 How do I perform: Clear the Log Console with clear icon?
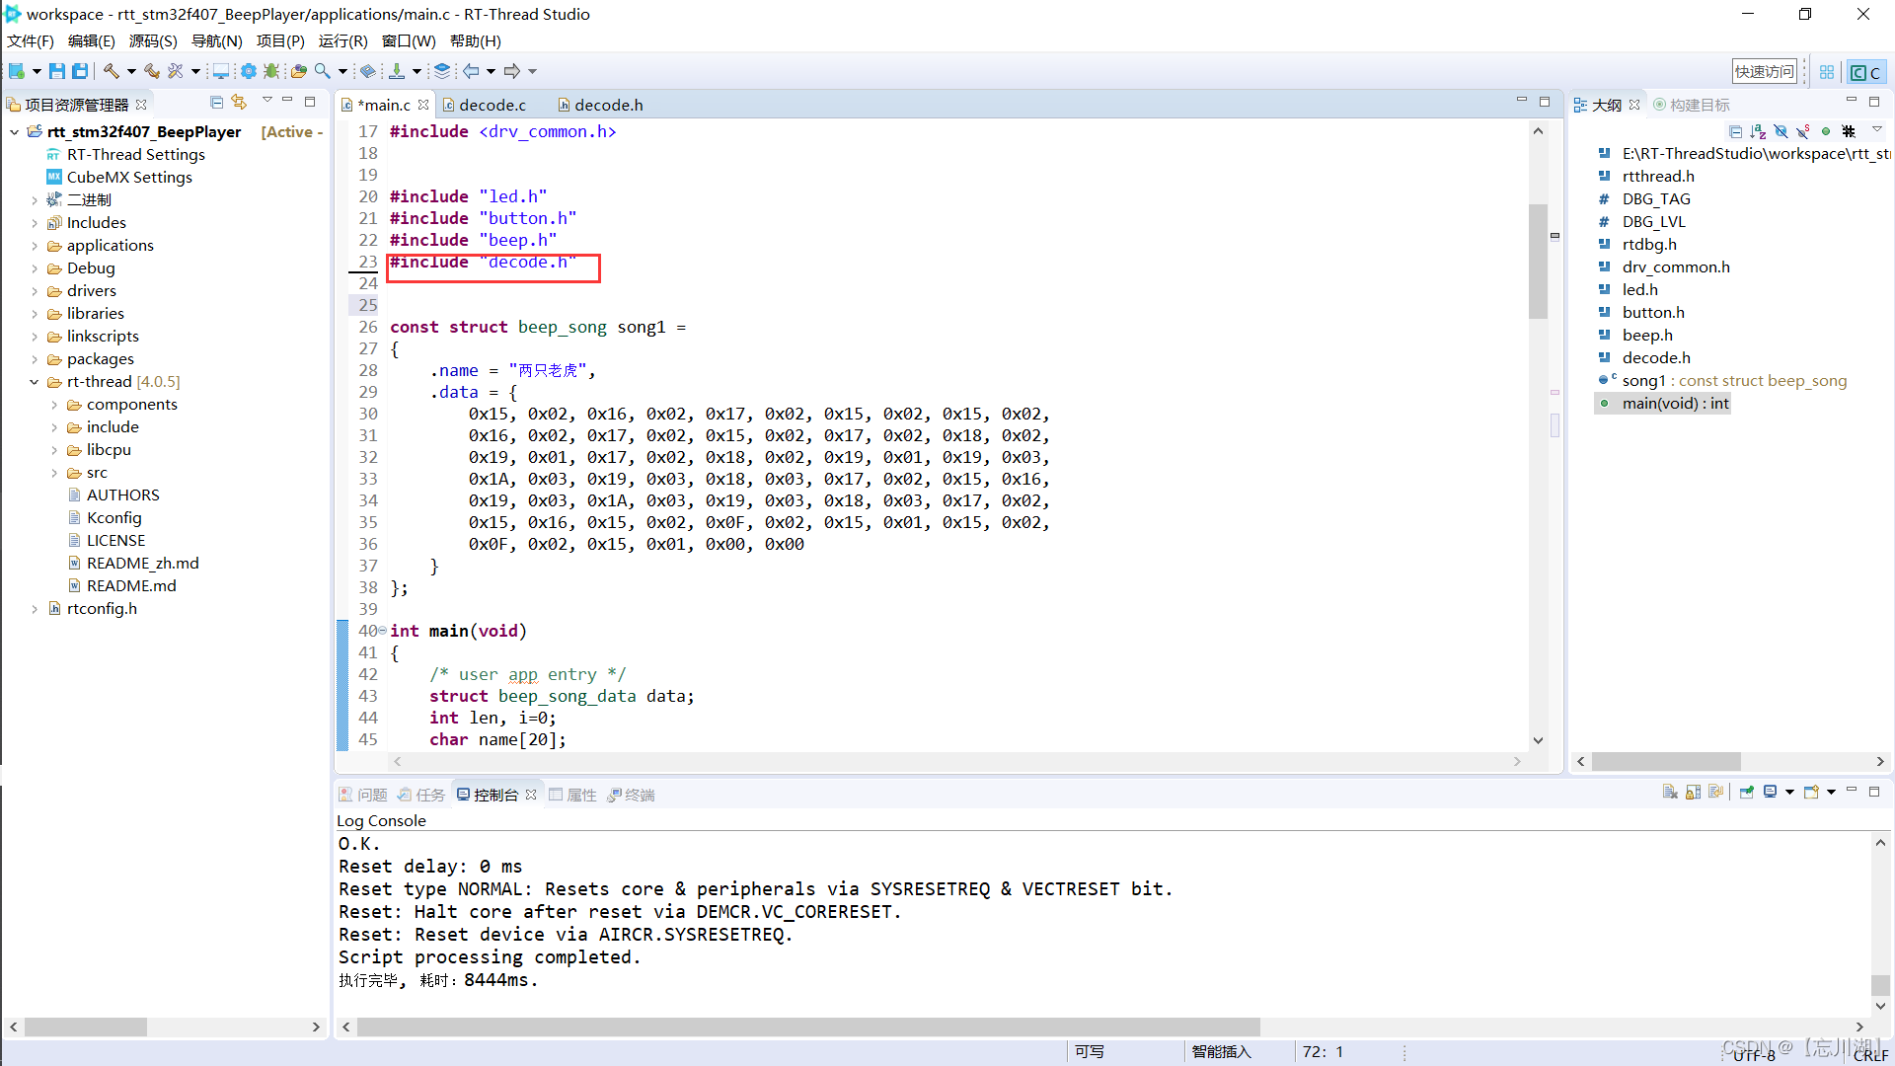click(1670, 792)
